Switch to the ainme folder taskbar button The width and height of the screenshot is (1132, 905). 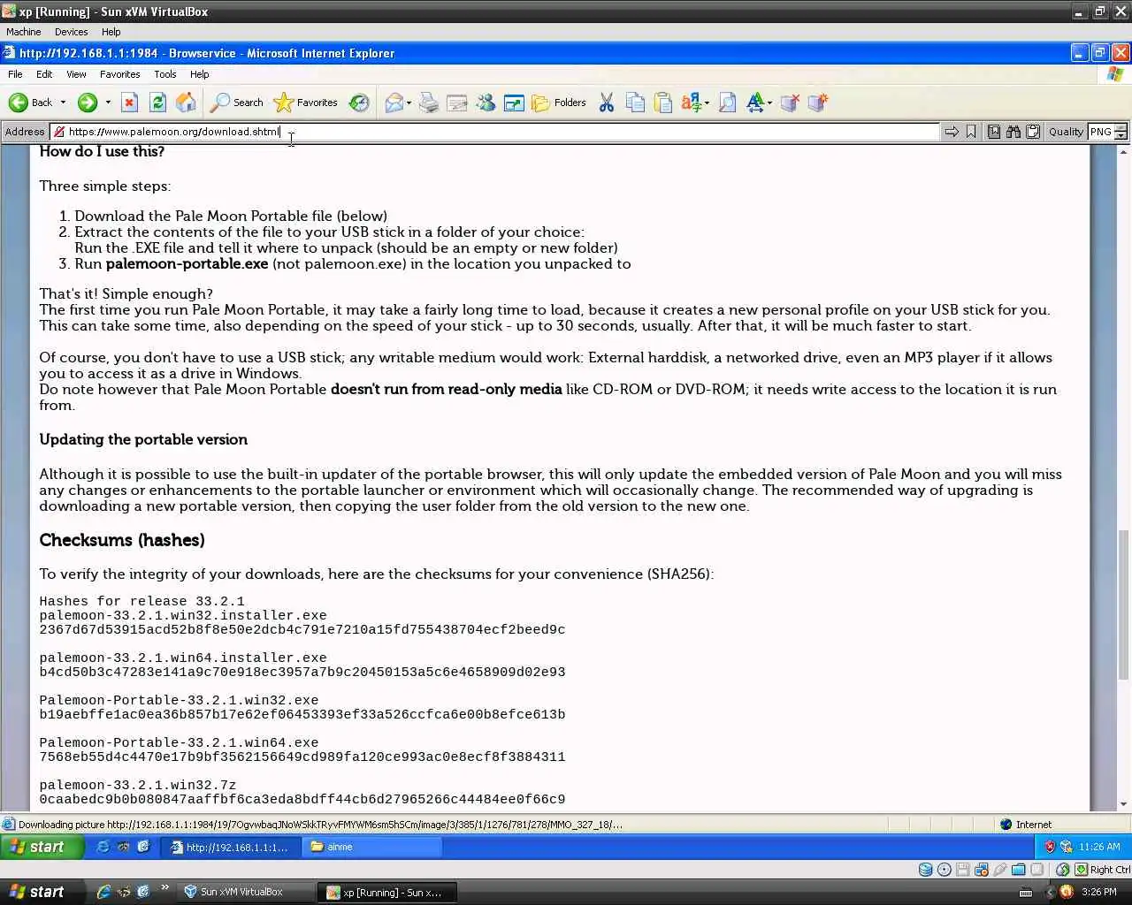coord(371,847)
